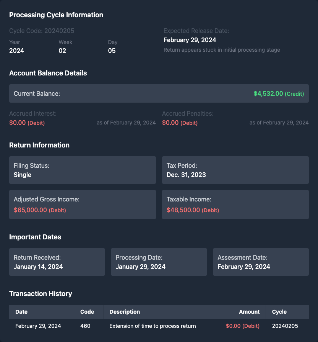This screenshot has height=342, width=318.
Task: Click the Taxable Income card
Action: 235,205
